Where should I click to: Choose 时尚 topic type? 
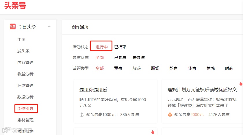tap(229, 68)
